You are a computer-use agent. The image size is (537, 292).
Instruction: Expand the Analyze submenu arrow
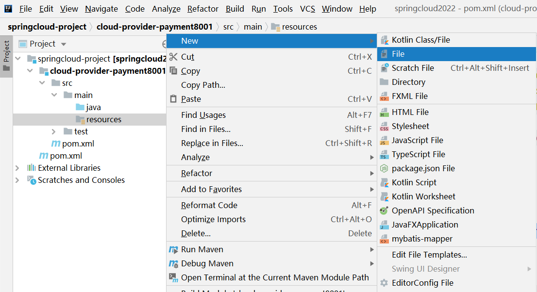372,158
